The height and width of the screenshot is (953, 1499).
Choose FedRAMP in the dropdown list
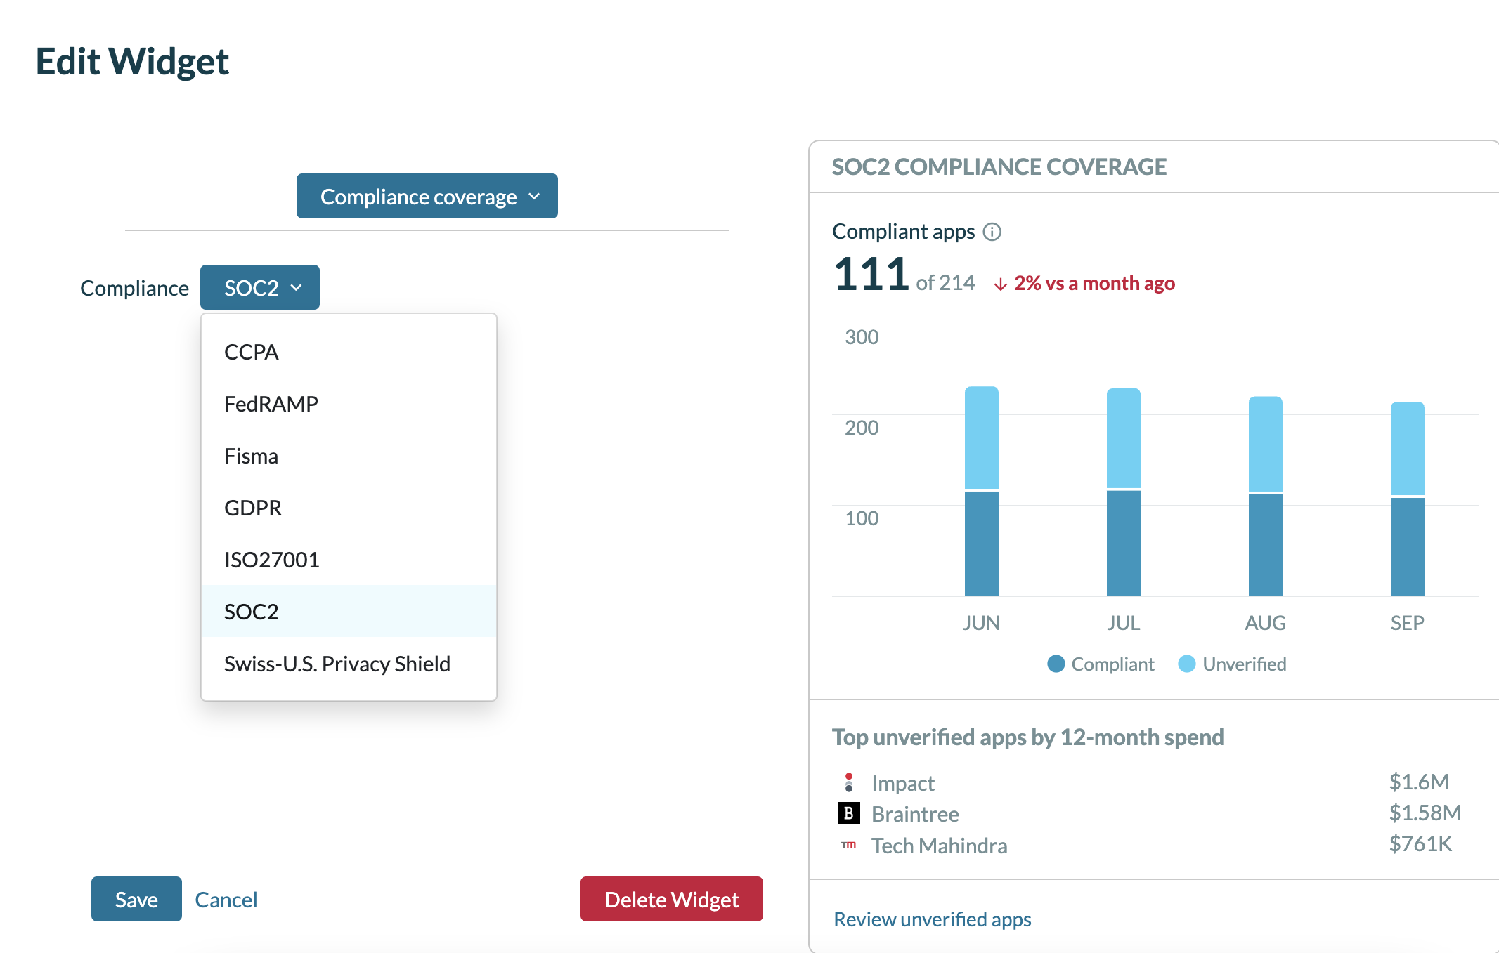point(271,404)
